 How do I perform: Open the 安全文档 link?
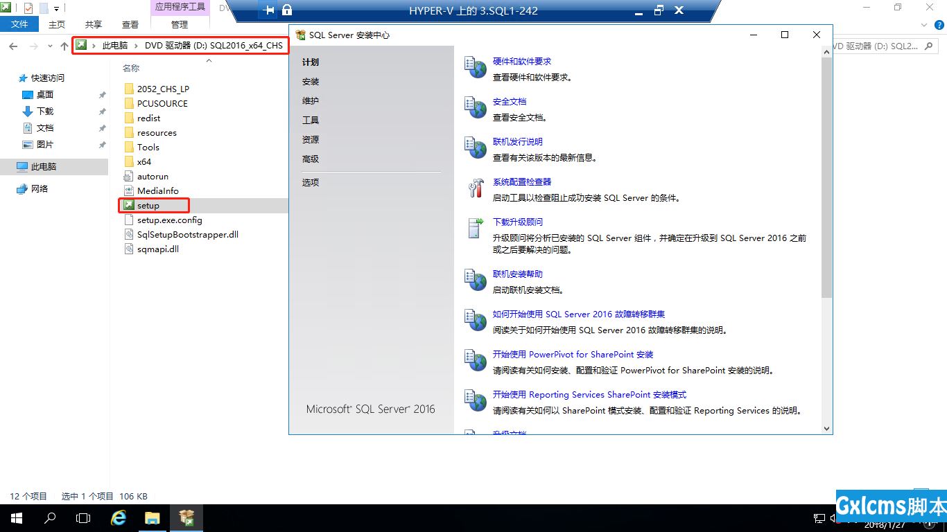click(x=510, y=102)
